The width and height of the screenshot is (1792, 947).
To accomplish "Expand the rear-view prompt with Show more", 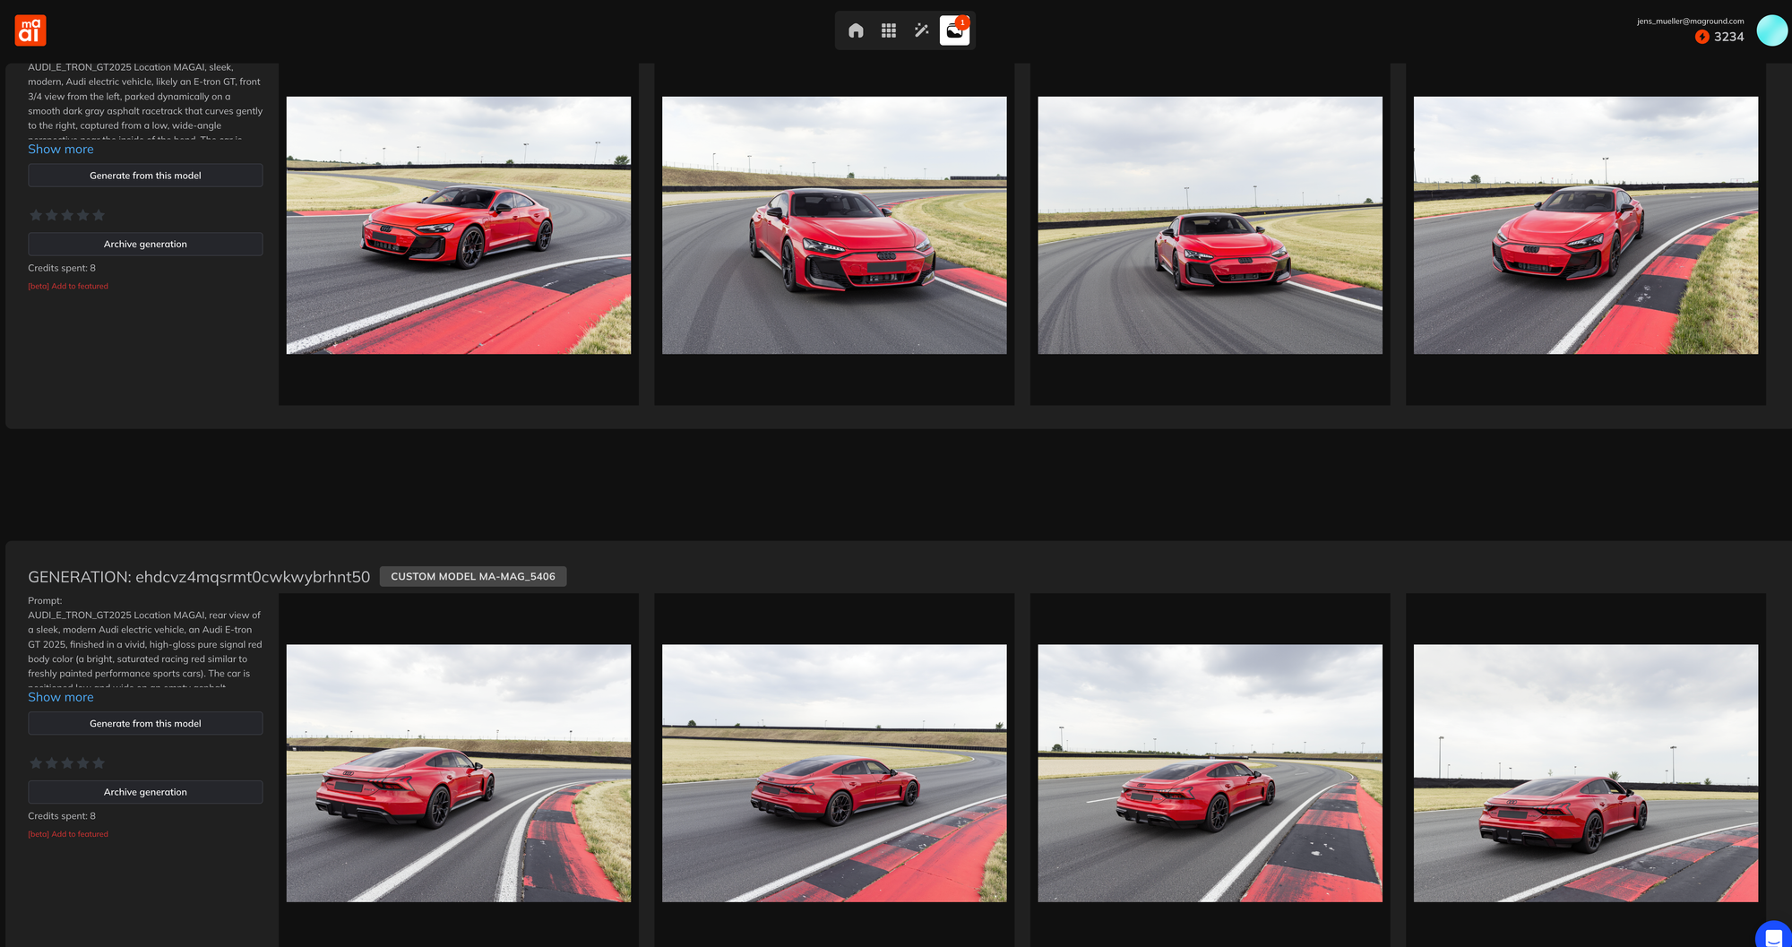I will tap(61, 697).
